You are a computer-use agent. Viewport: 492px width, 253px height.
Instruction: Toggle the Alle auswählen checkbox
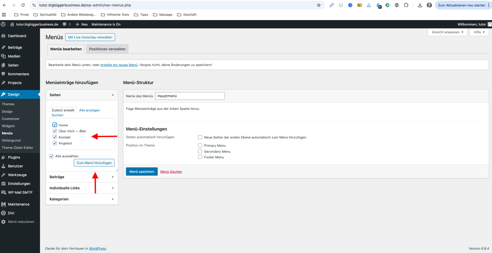51,156
